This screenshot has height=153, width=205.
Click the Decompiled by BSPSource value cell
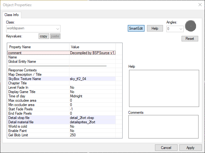(x=92, y=53)
